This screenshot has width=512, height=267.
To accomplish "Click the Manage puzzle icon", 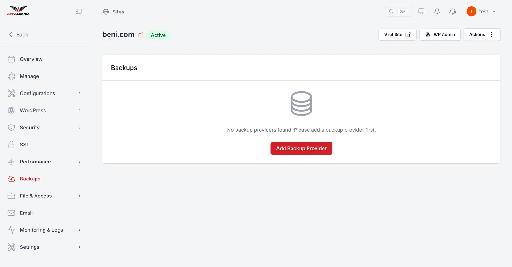I will pyautogui.click(x=12, y=76).
